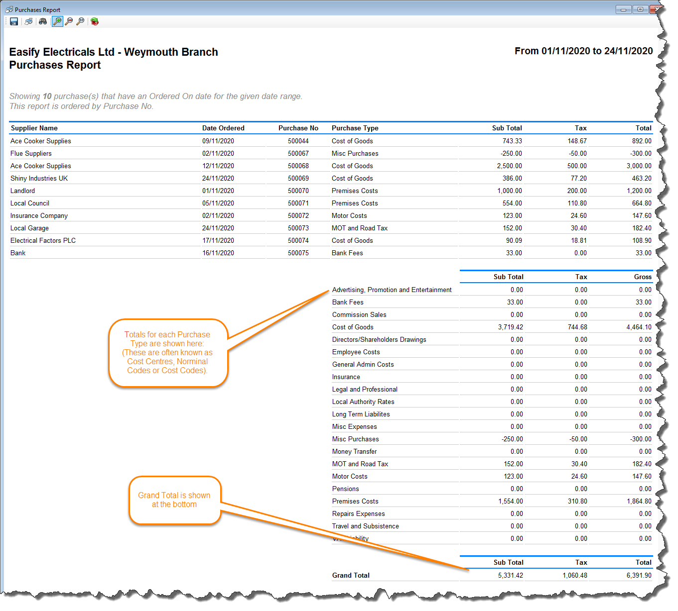Open Find with the binoculars icon

(43, 21)
